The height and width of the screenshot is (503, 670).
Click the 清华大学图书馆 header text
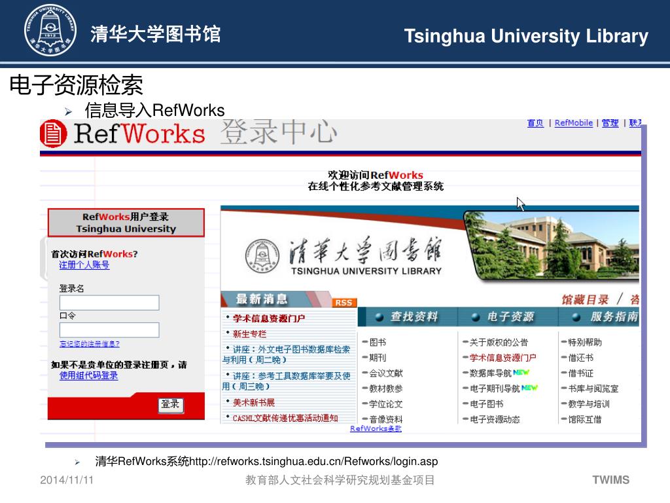pos(156,34)
